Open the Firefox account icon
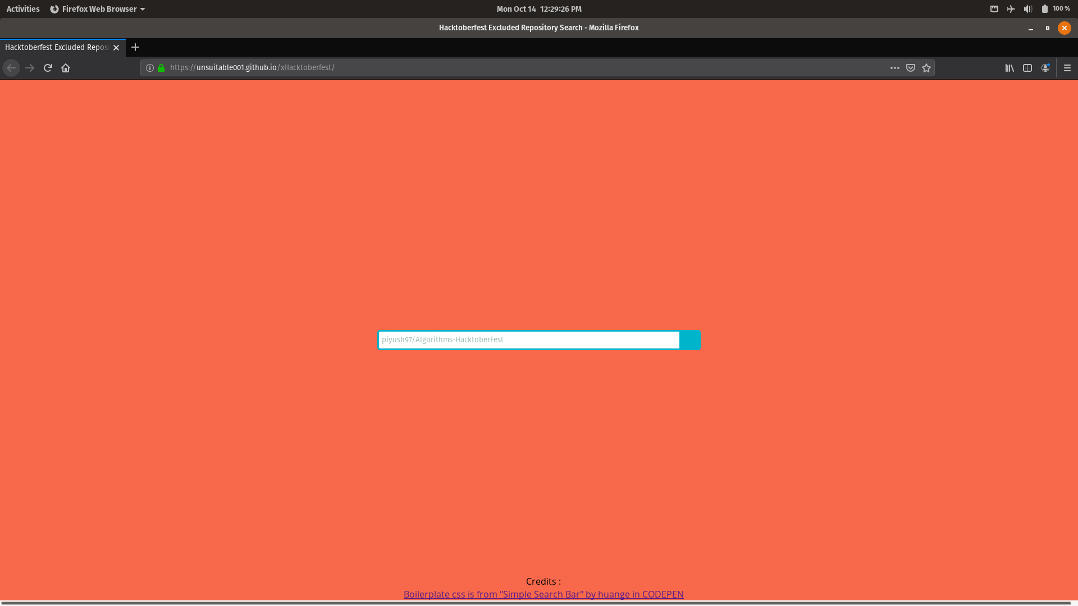The height and width of the screenshot is (606, 1078). pyautogui.click(x=1045, y=68)
